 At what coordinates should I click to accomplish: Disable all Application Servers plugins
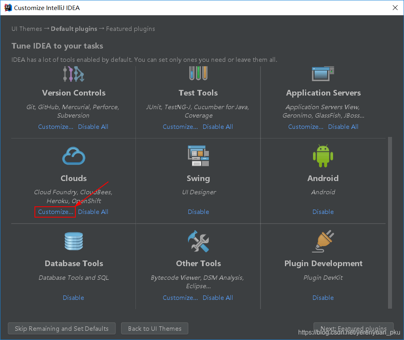[x=343, y=127]
